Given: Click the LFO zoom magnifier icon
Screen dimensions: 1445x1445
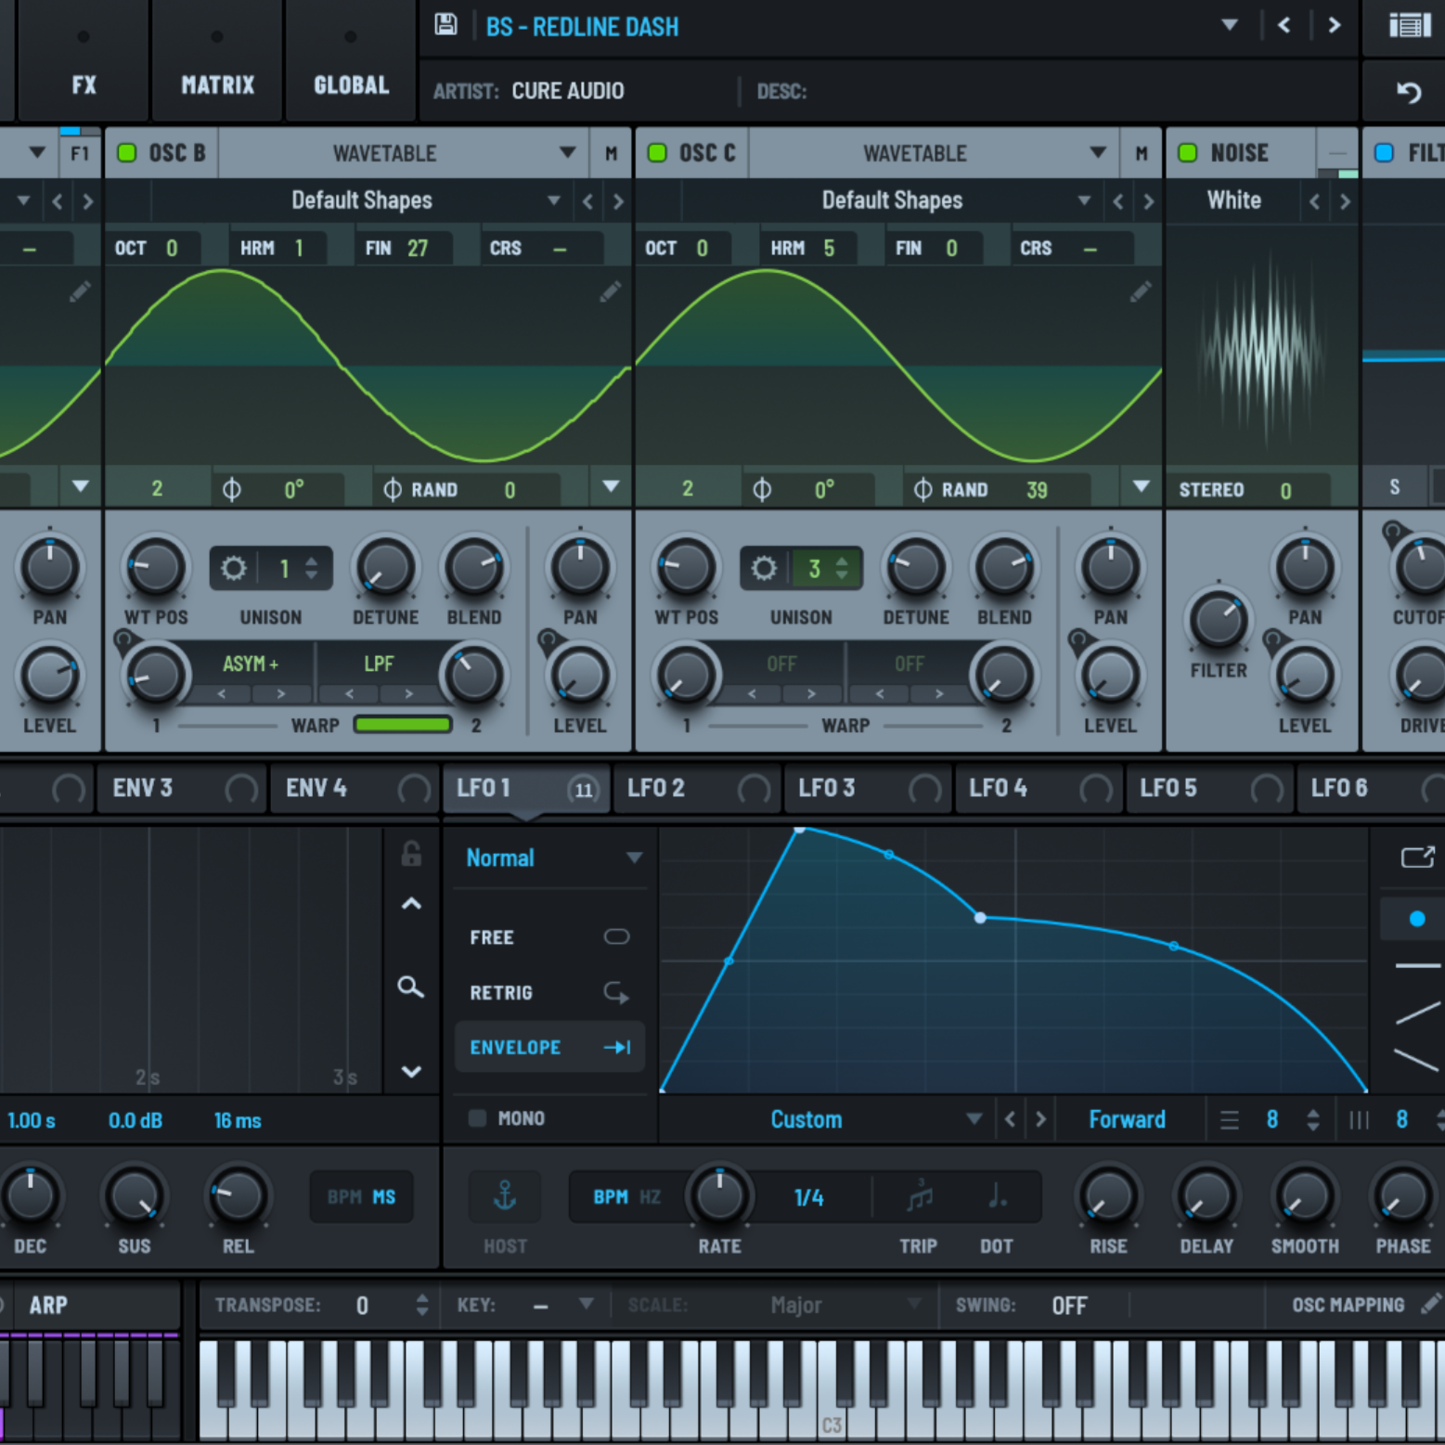Looking at the screenshot, I should (410, 987).
